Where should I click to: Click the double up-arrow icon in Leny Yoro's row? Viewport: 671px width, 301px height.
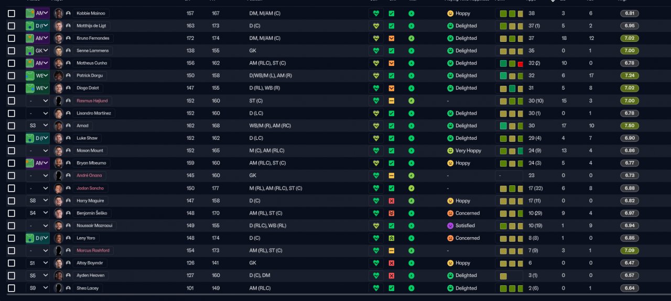392,238
